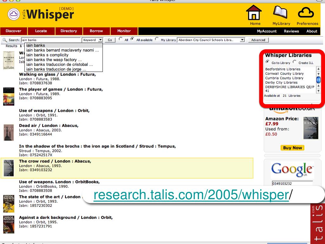Open the About page
Viewport: 325px width, 244px height.
312,31
